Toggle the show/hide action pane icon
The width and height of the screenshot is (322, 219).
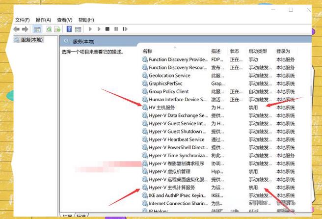pyautogui.click(x=78, y=29)
